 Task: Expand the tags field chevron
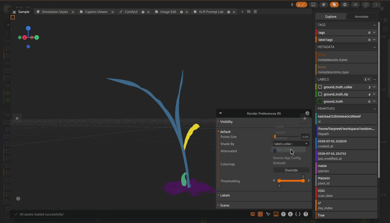click(374, 33)
